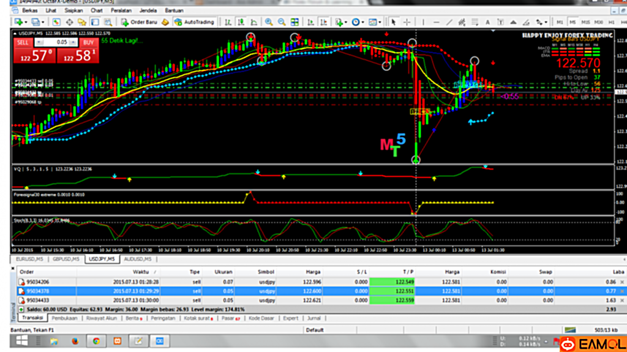Open the Windows Start button
The height and width of the screenshot is (352, 627).
click(x=21, y=341)
